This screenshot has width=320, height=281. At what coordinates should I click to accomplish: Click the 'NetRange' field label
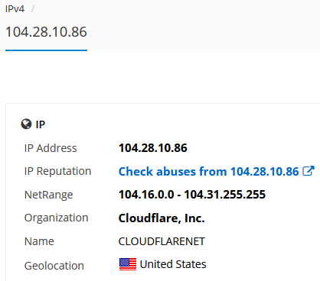click(48, 195)
